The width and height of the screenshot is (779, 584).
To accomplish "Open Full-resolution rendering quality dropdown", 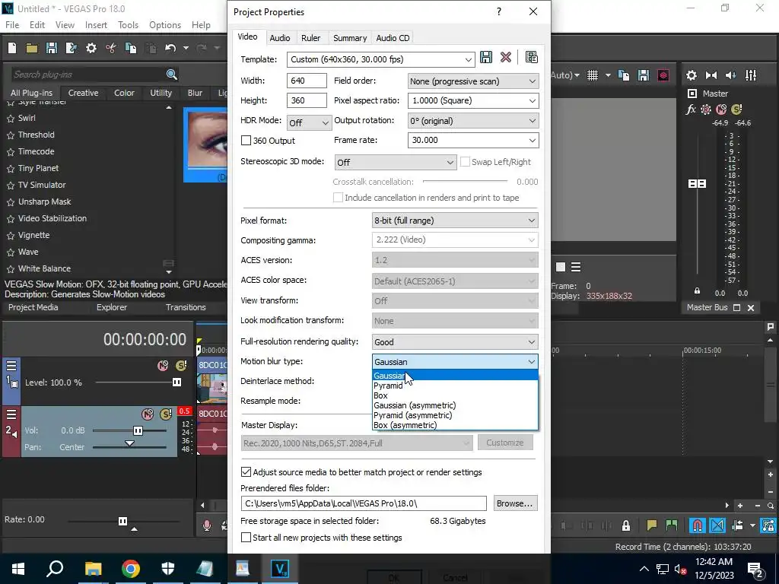I will 532,342.
